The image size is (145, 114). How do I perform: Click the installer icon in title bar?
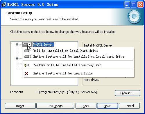[x=4, y=5]
